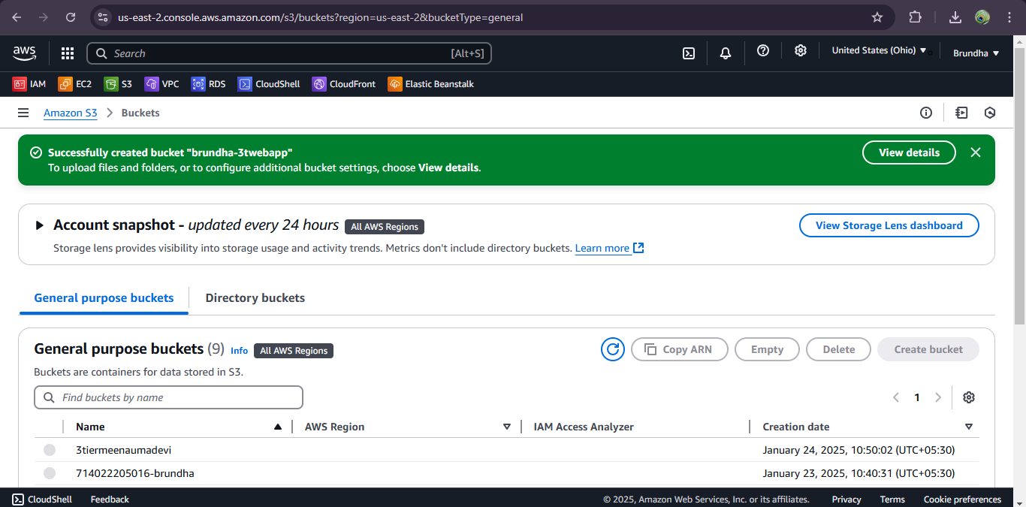Open the hexagon tools icon near breadcrumb
The width and height of the screenshot is (1026, 507).
pyautogui.click(x=990, y=113)
